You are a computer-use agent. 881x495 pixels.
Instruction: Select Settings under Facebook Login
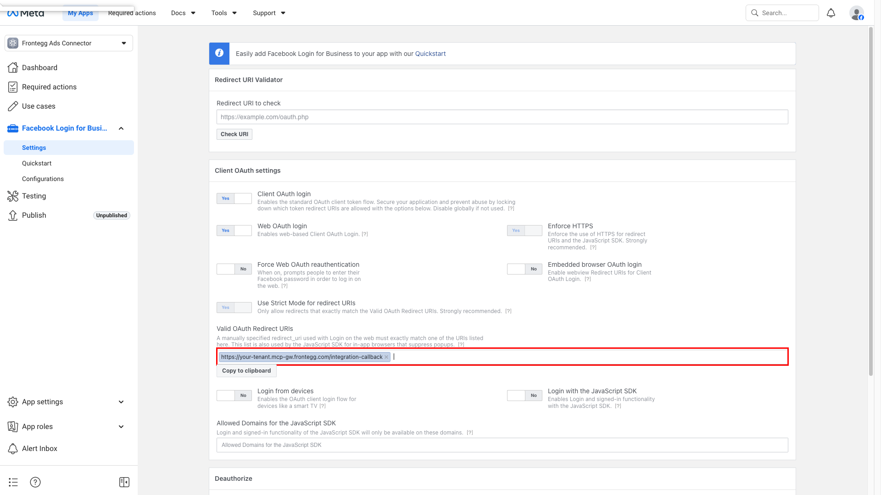point(69,148)
